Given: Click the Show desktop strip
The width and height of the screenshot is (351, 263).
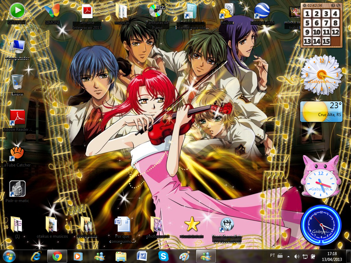Looking at the screenshot, I should click(349, 256).
